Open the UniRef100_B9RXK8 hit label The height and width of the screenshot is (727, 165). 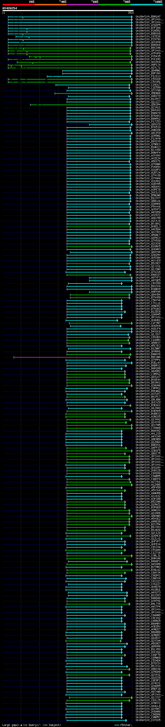[148, 34]
